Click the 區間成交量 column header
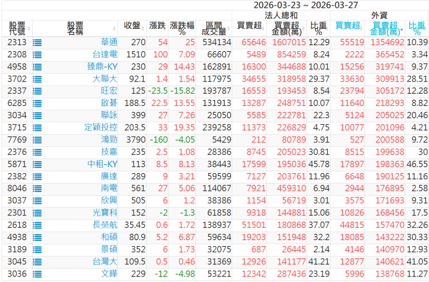The width and height of the screenshot is (429, 282). [213, 28]
